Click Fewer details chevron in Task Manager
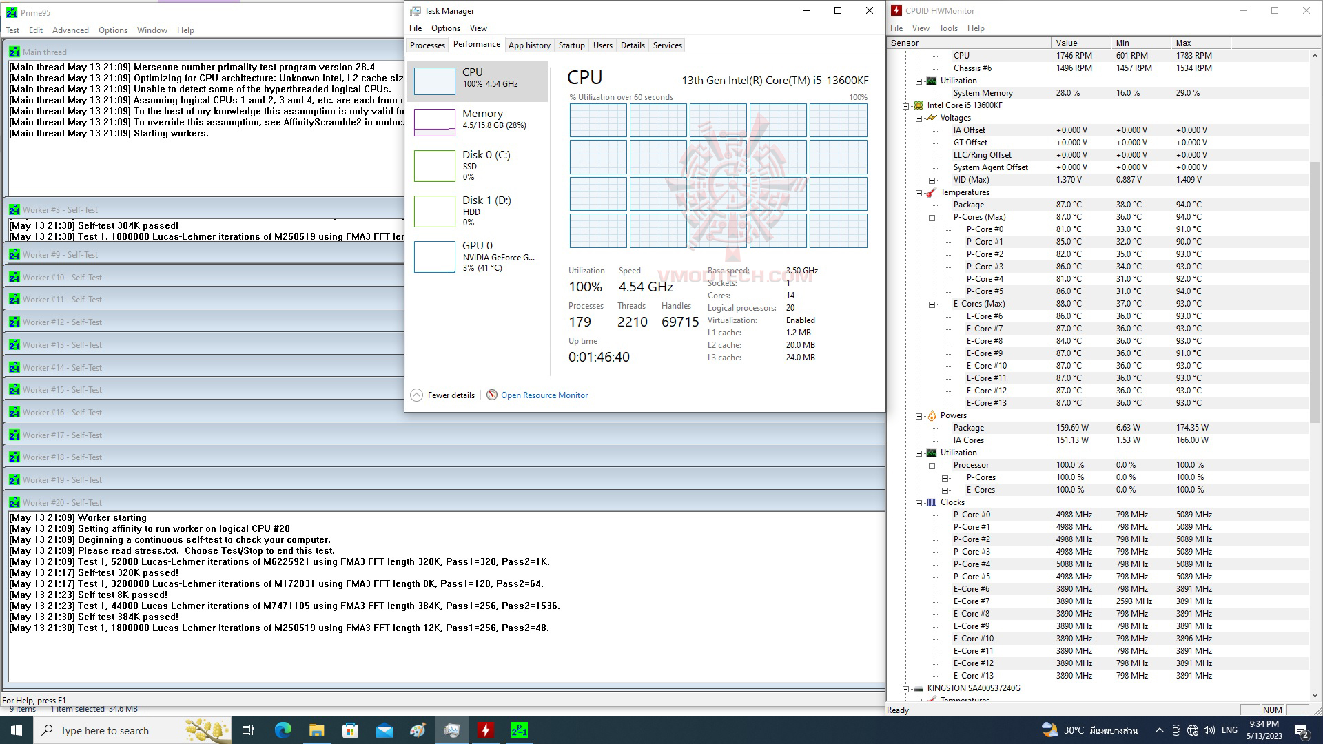Viewport: 1323px width, 744px height. coord(416,395)
